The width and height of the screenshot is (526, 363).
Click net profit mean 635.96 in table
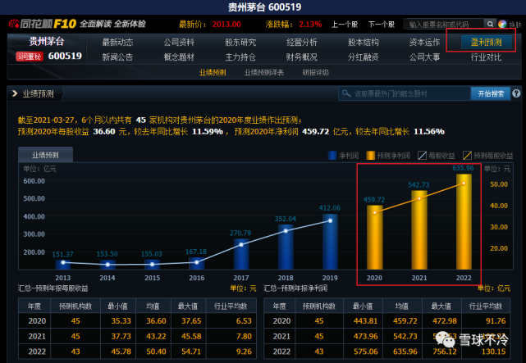coord(405,352)
